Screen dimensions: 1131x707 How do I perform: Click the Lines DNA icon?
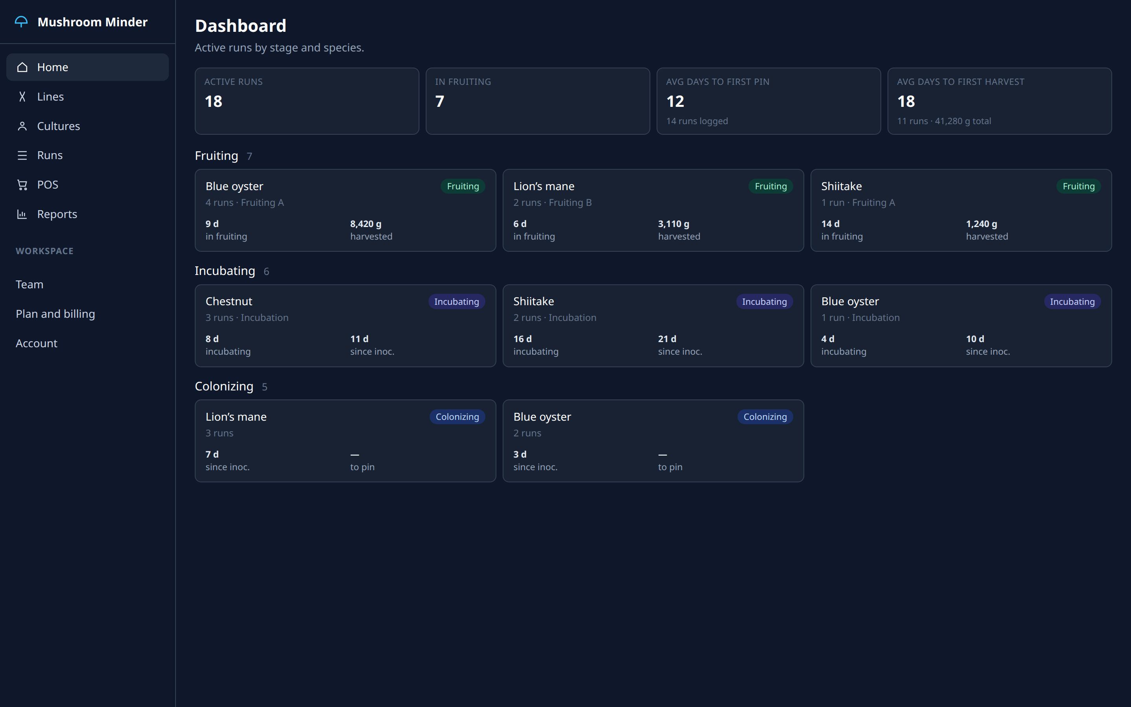coord(22,97)
